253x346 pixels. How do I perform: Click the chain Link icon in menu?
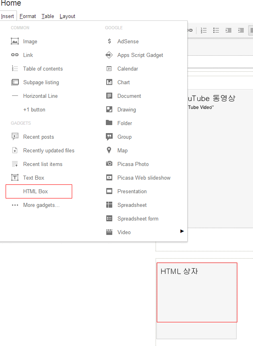(x=15, y=55)
